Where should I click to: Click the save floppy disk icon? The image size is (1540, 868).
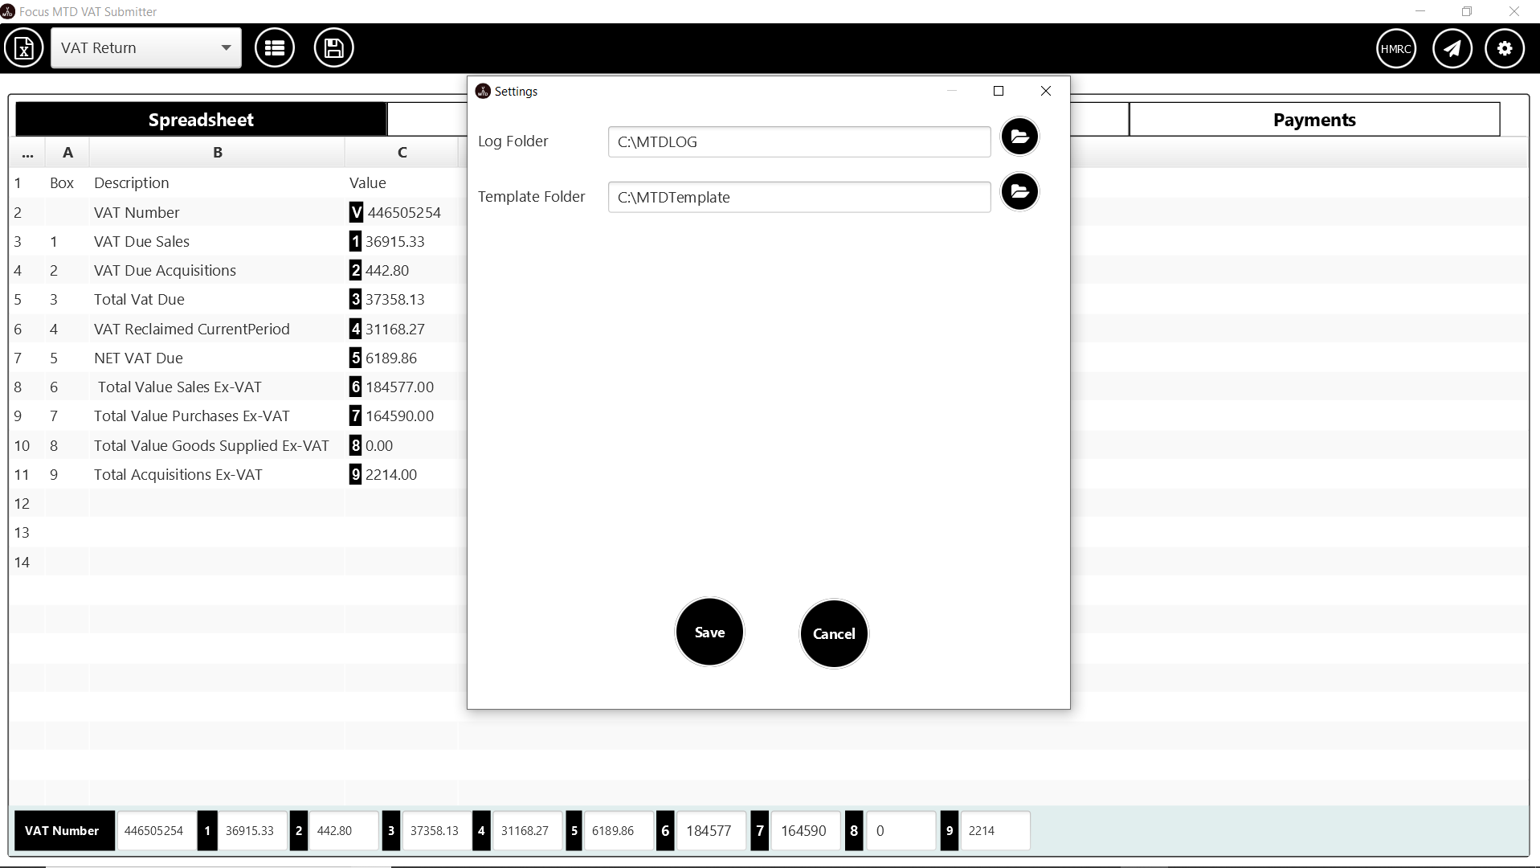tap(333, 48)
